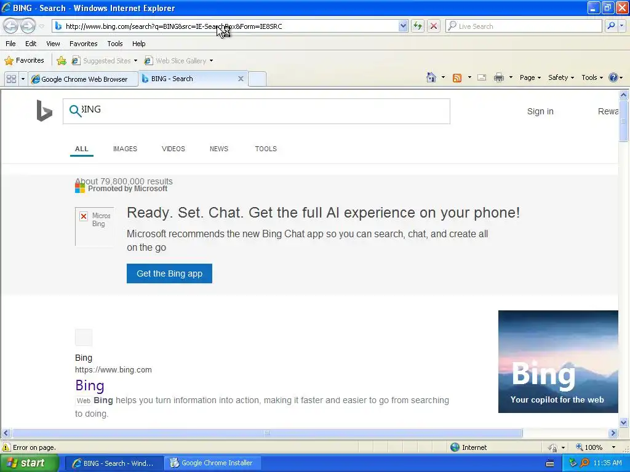630x472 pixels.
Task: Click the Print icon
Action: tap(498, 77)
